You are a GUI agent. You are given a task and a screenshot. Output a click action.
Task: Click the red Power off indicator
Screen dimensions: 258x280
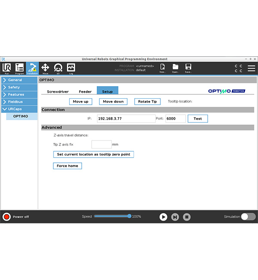pyautogui.click(x=6, y=217)
